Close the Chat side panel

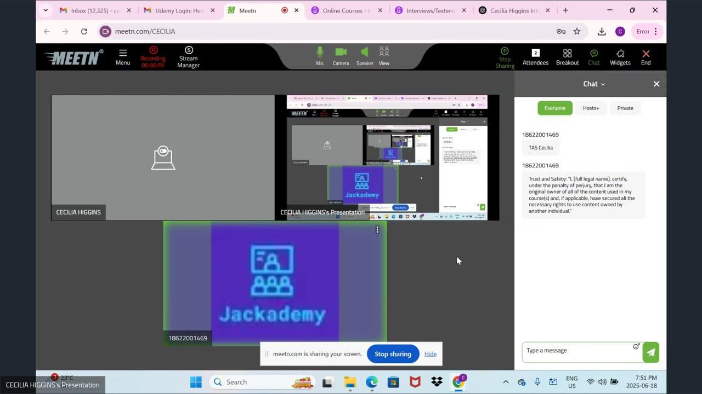pos(656,84)
